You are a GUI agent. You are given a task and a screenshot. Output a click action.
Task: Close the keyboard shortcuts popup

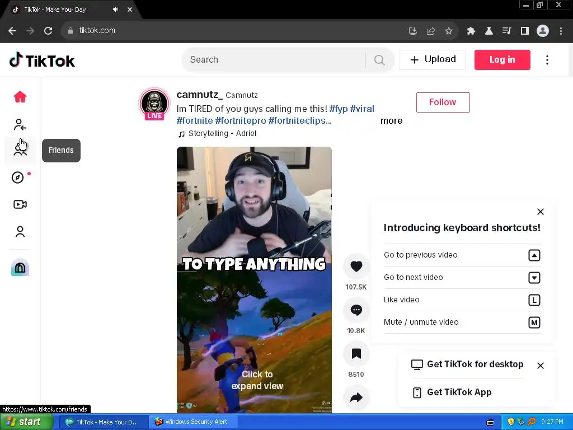coord(541,212)
